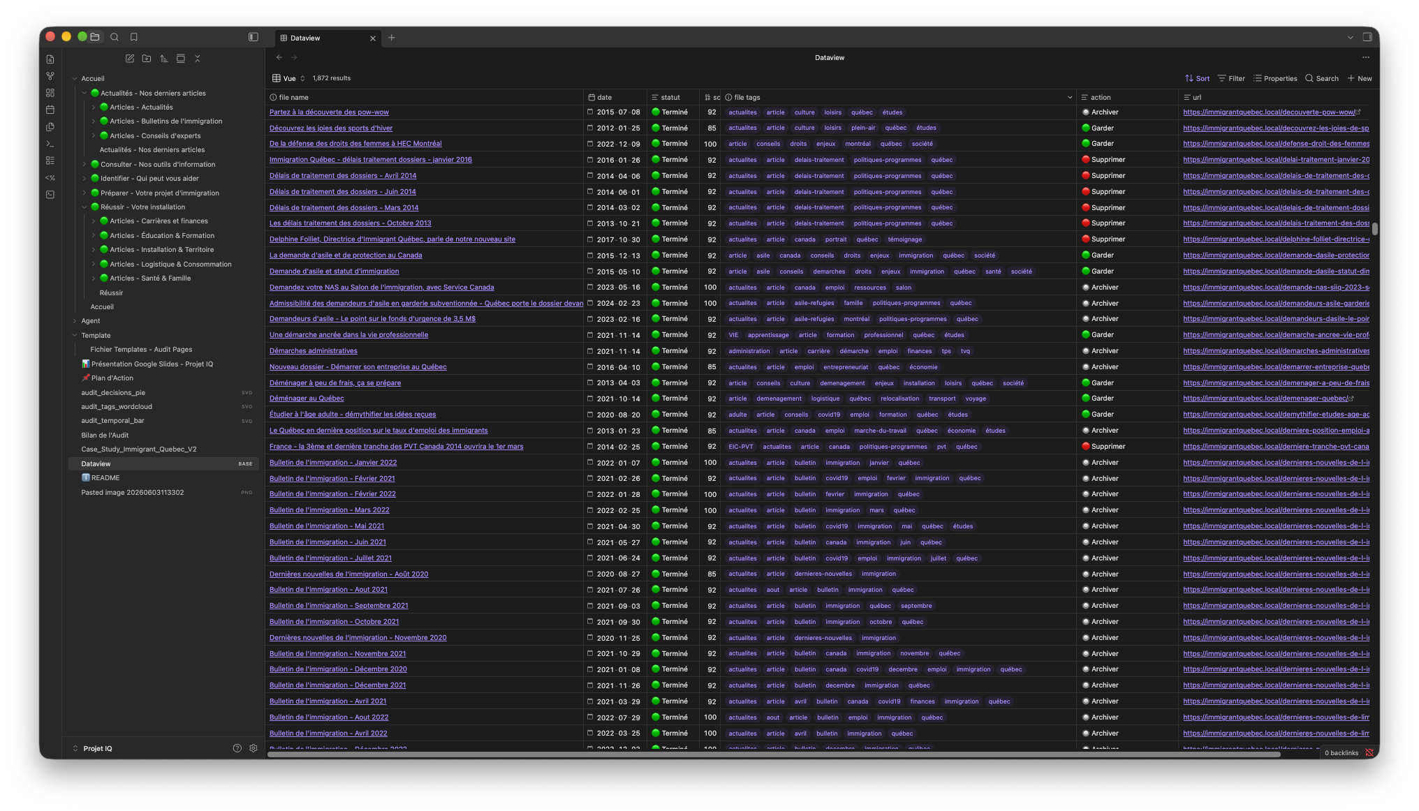Screen dimensions: 1419x811
Task: Open the Vue view selector dropdown
Action: 289,78
